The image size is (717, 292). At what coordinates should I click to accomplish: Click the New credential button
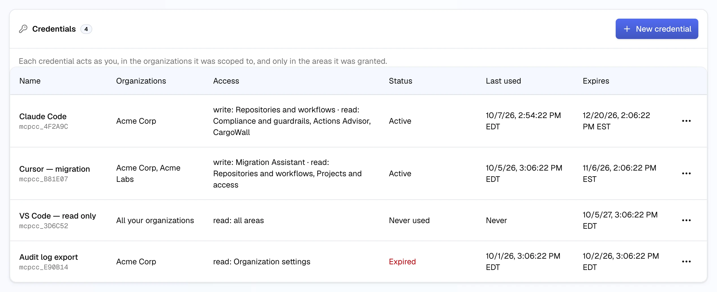pyautogui.click(x=657, y=29)
